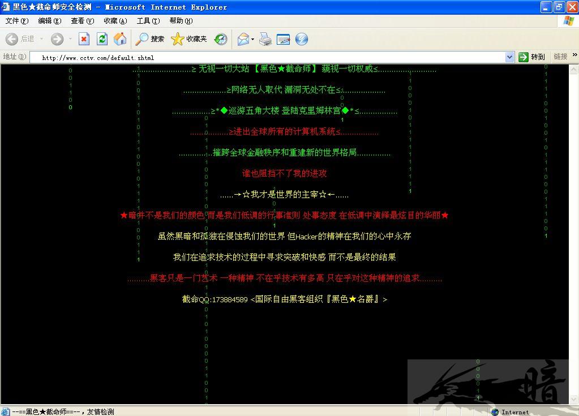Click status bar text 黑色★截命师 友情检测
This screenshot has width=579, height=416.
pos(63,411)
